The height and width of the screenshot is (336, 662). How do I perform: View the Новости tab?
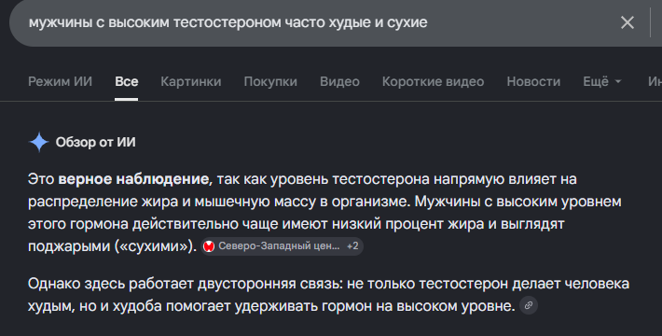pos(533,81)
